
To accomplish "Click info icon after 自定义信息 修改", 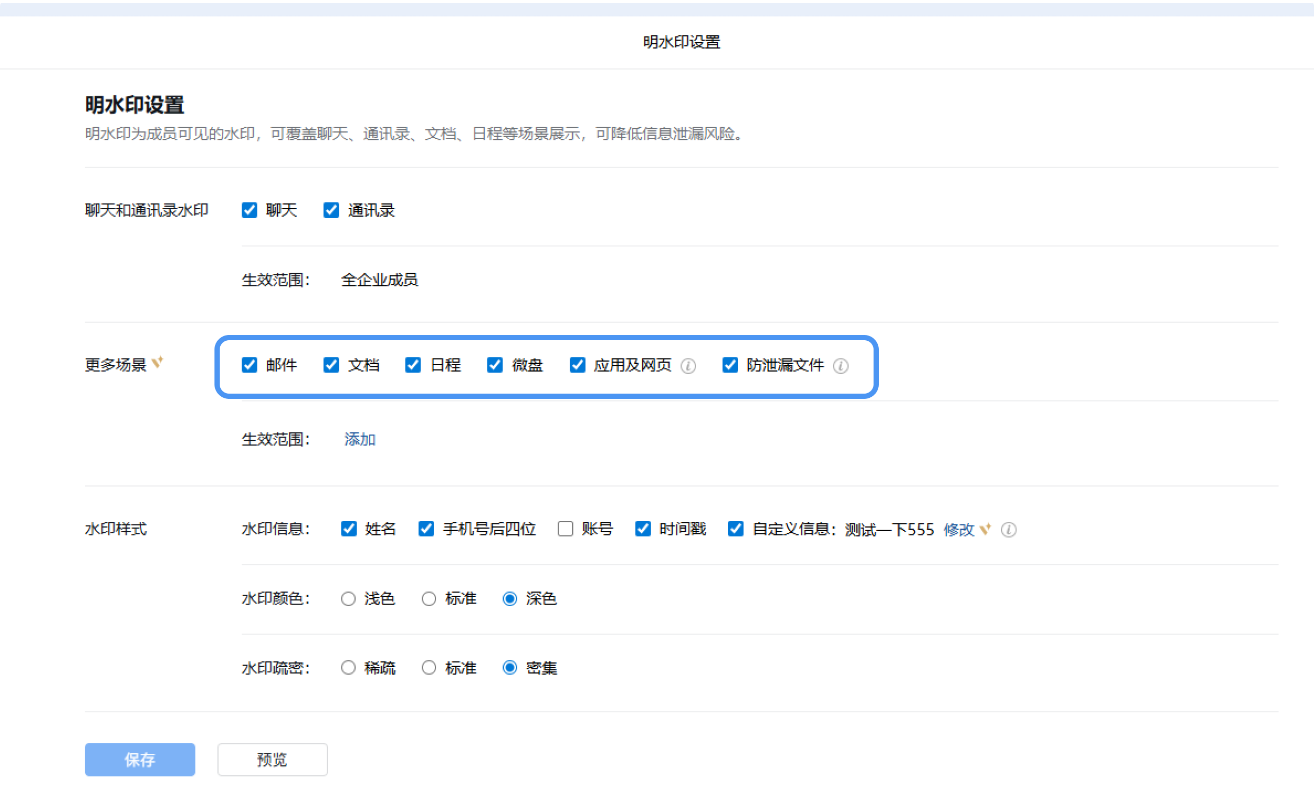I will pyautogui.click(x=1009, y=530).
